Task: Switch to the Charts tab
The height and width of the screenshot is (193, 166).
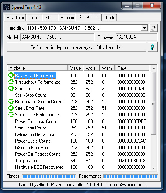Action: click(x=109, y=18)
